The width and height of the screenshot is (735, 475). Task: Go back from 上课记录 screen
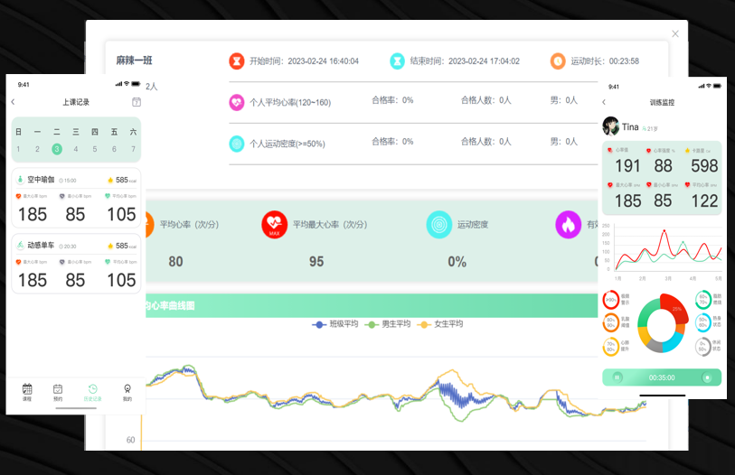[13, 102]
